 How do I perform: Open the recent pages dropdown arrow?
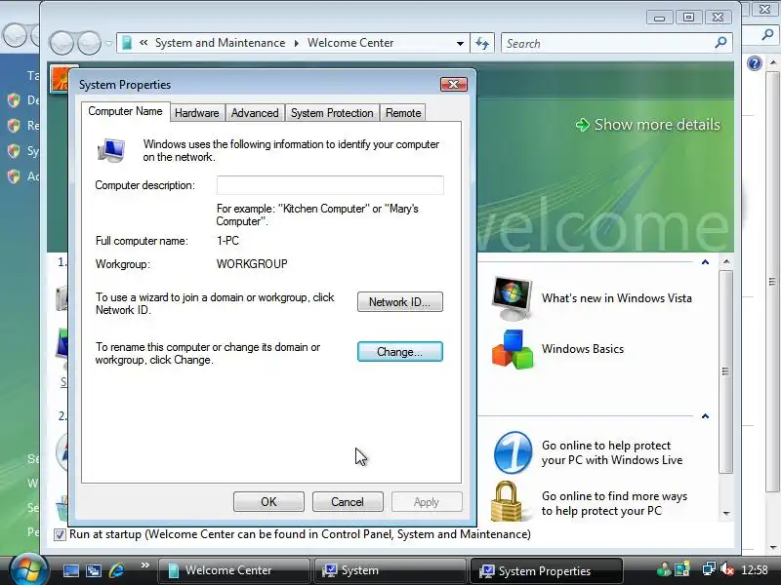tap(108, 44)
